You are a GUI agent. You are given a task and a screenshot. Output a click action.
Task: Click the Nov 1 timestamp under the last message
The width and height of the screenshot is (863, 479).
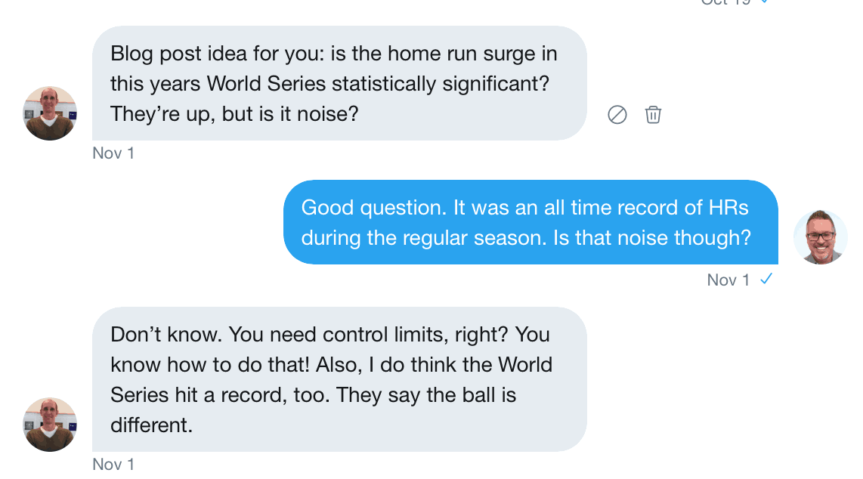(113, 464)
